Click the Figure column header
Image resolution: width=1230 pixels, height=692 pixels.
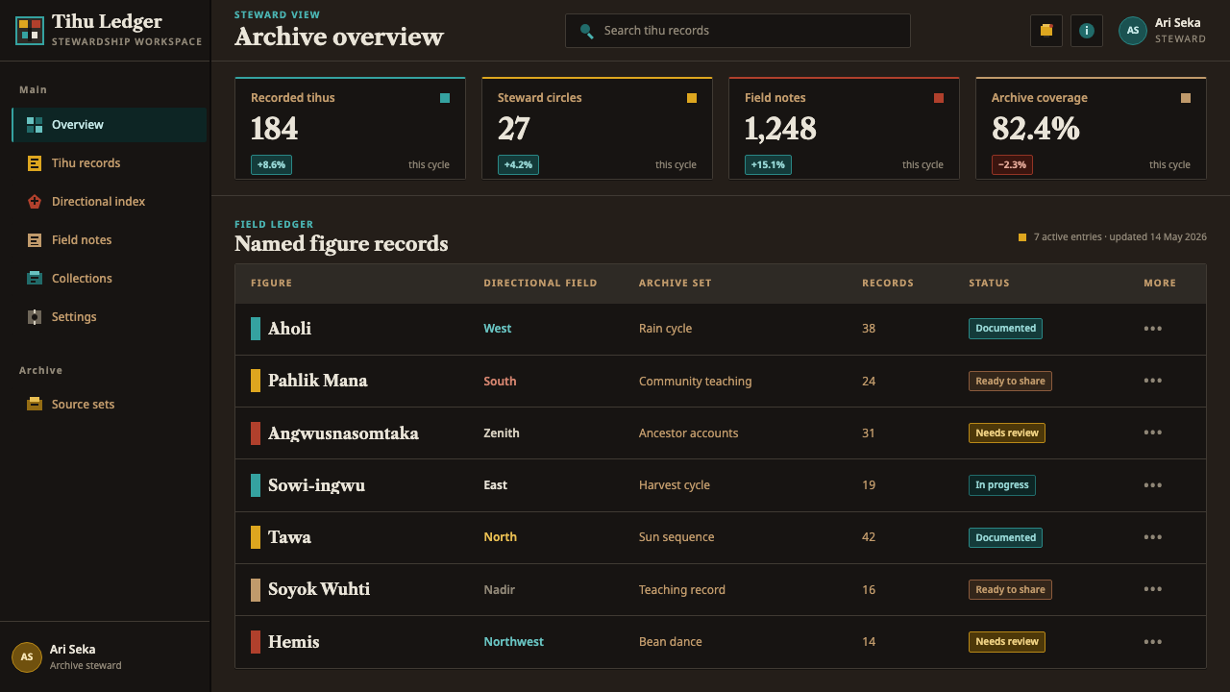(x=271, y=284)
